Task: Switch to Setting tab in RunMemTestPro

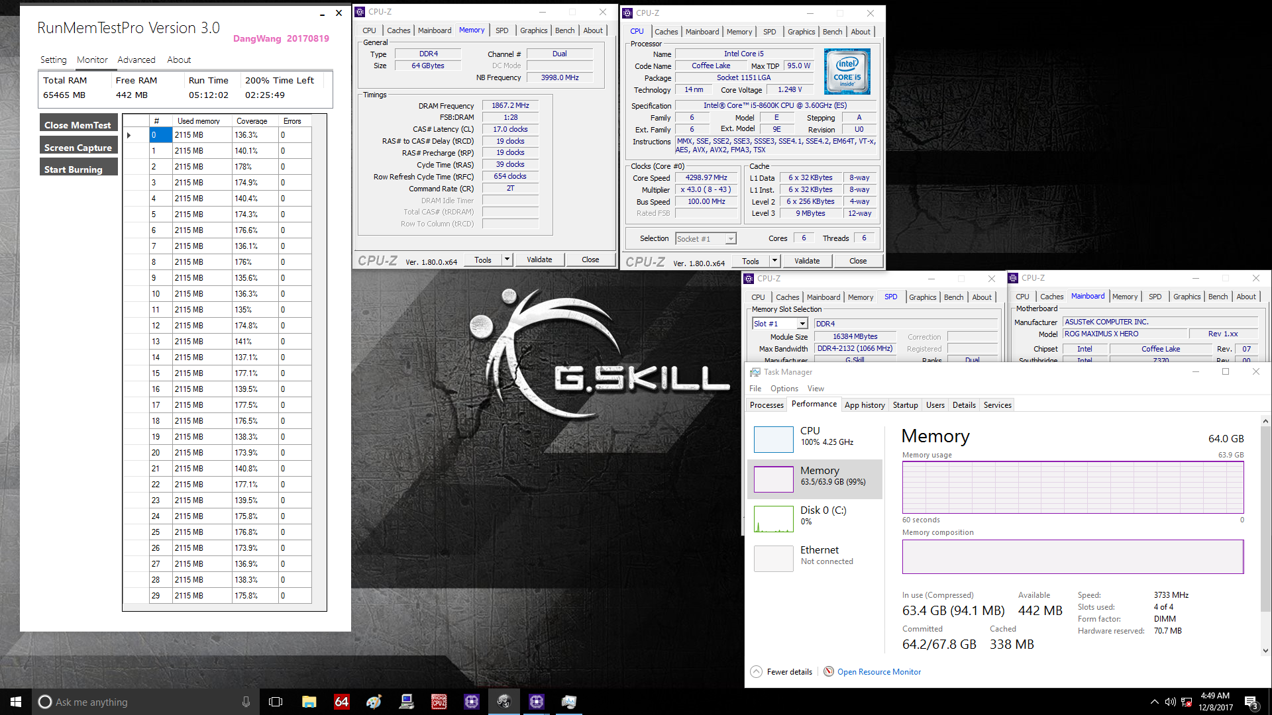Action: [53, 60]
